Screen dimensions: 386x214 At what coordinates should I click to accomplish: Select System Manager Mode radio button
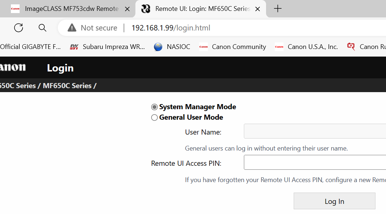154,107
